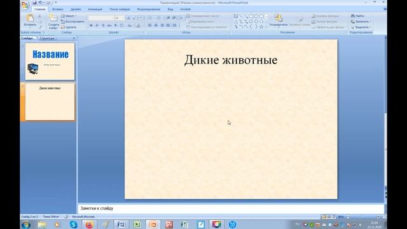
Task: Open the Контур фигуры shape outline
Action: click(x=326, y=22)
